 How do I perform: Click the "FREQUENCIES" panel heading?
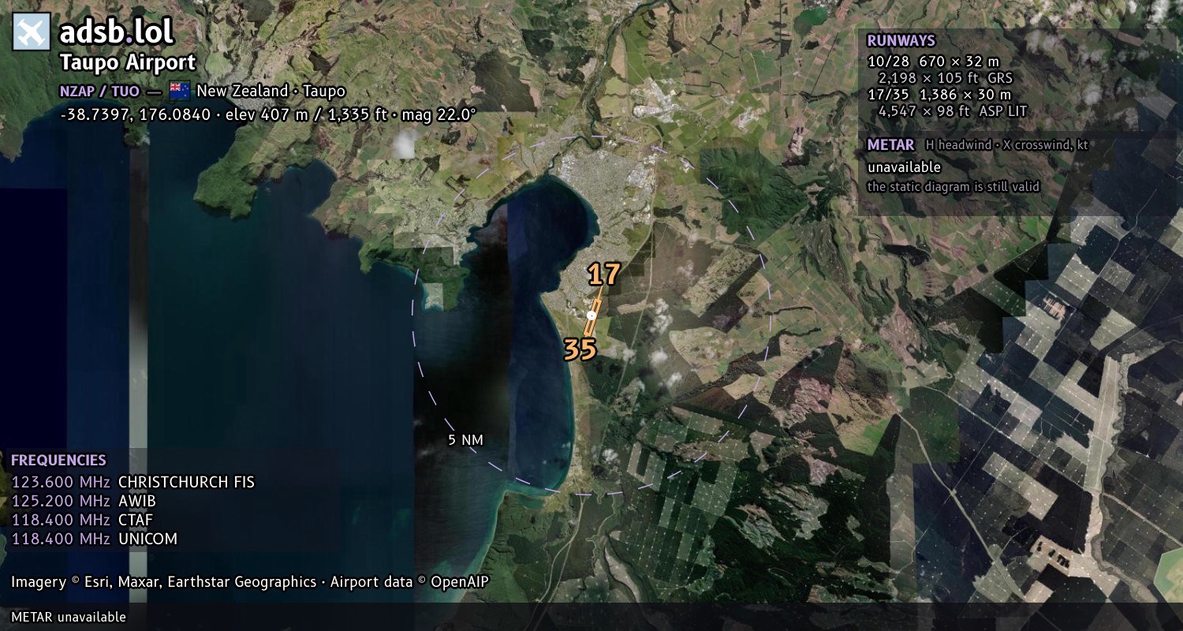click(58, 461)
